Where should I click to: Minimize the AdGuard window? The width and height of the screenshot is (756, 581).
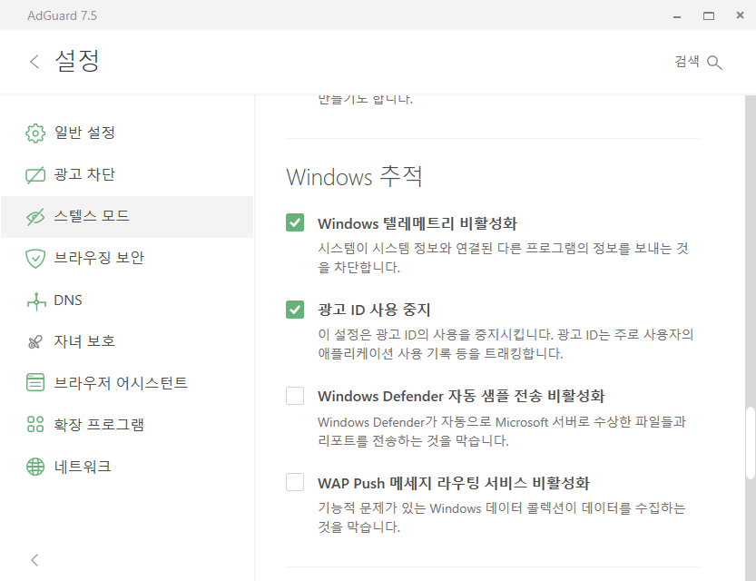677,16
